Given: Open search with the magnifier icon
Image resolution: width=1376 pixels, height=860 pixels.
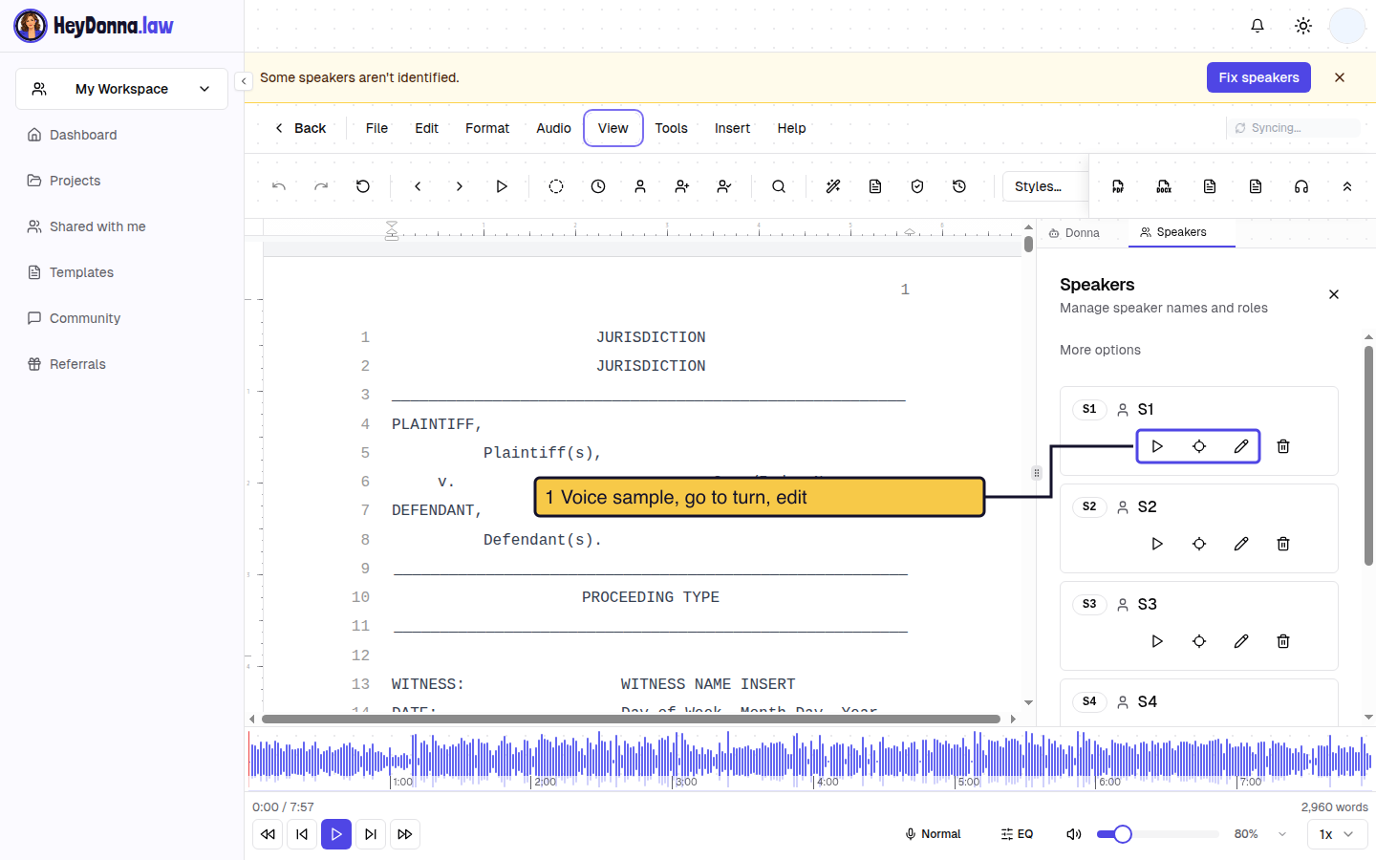Looking at the screenshot, I should tap(779, 186).
